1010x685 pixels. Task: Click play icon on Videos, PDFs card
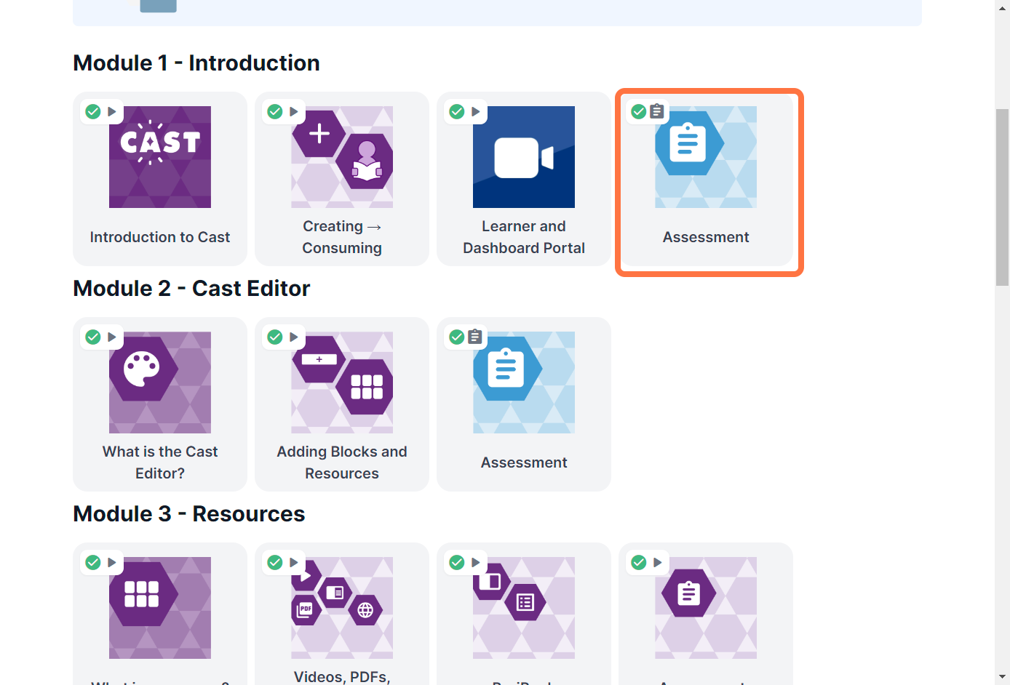[294, 562]
